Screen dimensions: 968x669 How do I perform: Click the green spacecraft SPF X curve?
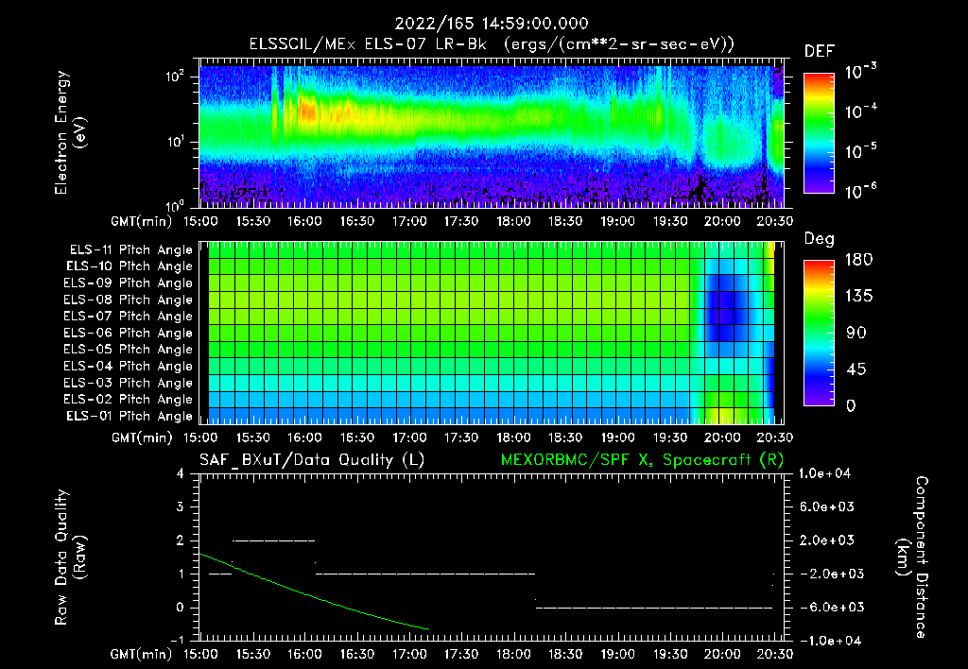point(314,597)
